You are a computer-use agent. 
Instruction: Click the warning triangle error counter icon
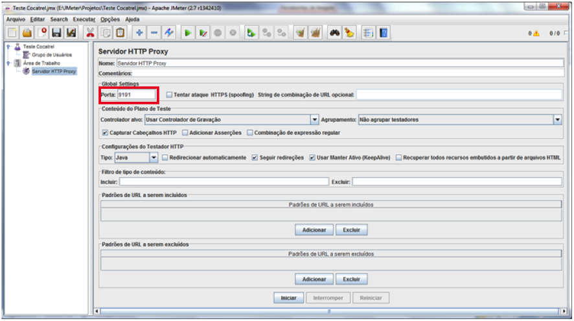tap(536, 33)
